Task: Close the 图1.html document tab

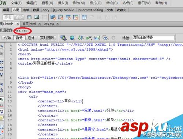Action: (x=18, y=24)
